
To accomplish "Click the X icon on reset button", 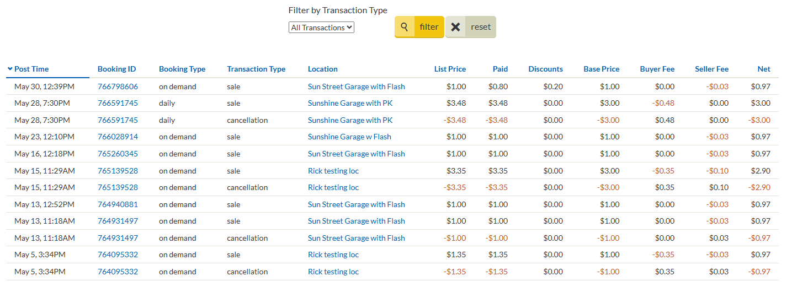I will click(x=455, y=27).
